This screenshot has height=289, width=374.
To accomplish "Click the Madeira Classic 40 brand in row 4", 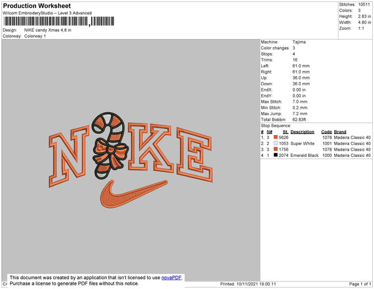I will [352, 155].
